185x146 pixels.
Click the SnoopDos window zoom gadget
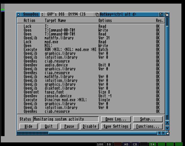161,14
